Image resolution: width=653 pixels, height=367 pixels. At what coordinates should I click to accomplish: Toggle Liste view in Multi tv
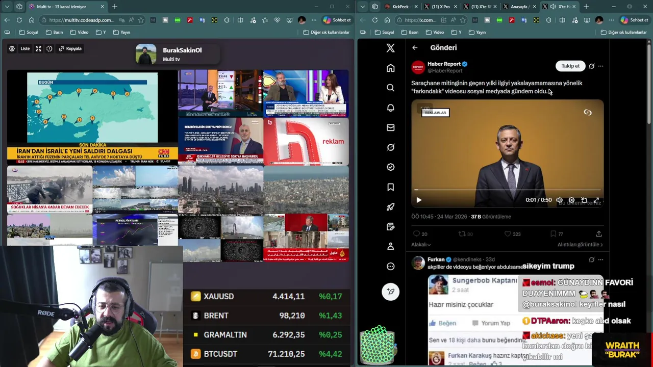coord(25,48)
